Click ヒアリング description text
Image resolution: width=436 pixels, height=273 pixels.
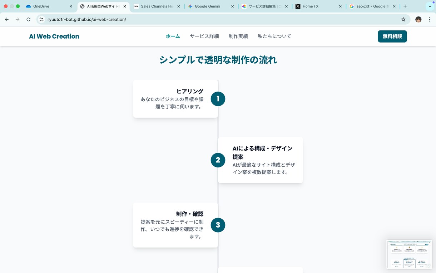(x=172, y=103)
